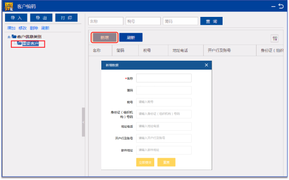Click the 请输入税号 field in dialog

click(x=164, y=102)
